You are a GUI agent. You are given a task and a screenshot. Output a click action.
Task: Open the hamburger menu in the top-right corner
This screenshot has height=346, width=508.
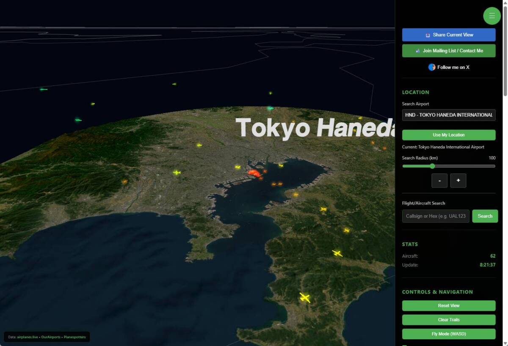pos(491,16)
